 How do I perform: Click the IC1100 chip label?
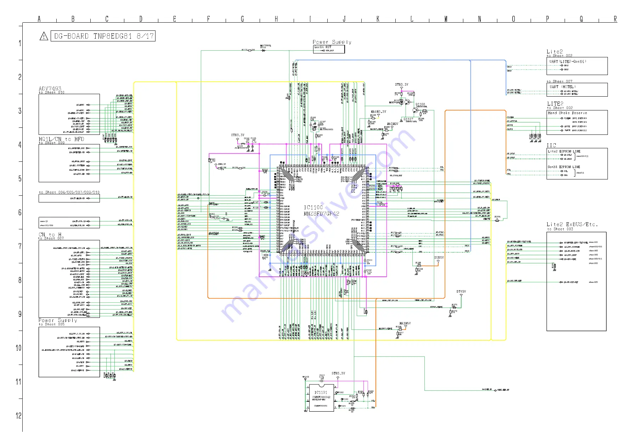click(x=313, y=207)
